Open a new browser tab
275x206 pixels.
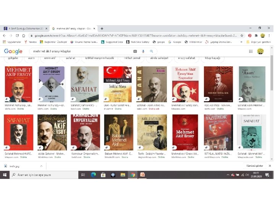coord(102,29)
